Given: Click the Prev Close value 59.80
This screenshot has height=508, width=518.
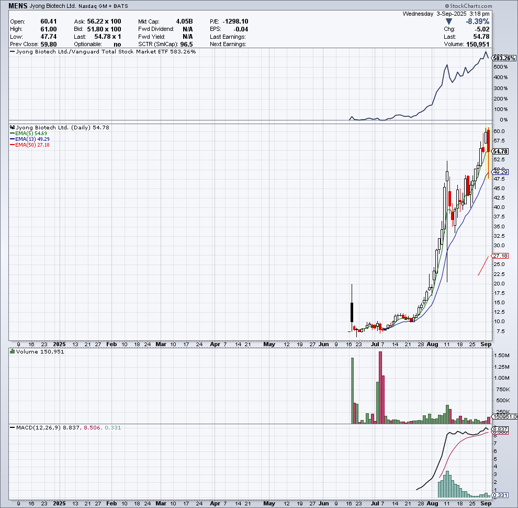Looking at the screenshot, I should click(x=49, y=45).
